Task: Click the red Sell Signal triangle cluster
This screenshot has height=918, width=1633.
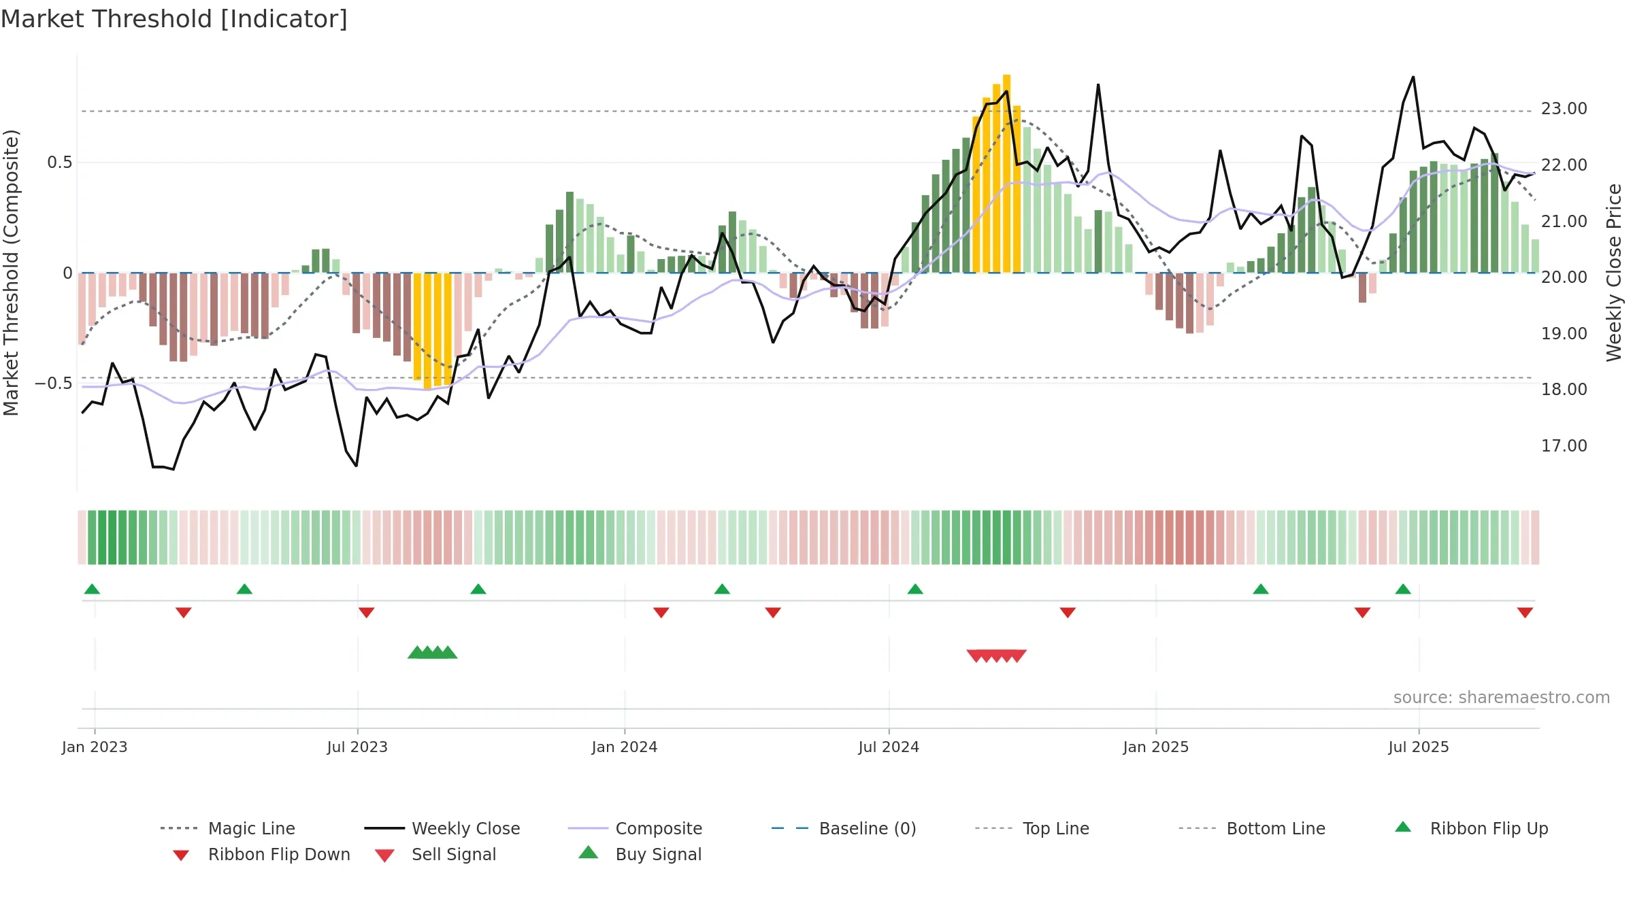Action: pos(997,656)
